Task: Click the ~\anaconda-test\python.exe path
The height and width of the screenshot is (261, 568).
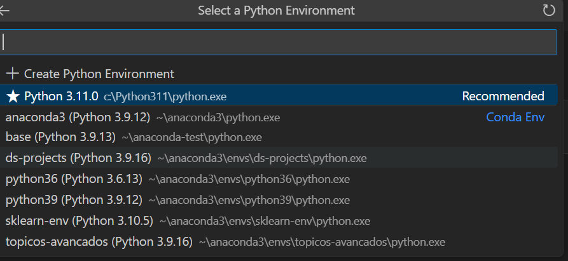Action: pos(191,137)
